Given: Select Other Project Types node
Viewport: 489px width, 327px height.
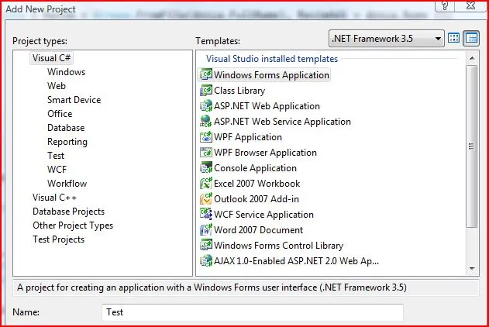Looking at the screenshot, I should (73, 225).
